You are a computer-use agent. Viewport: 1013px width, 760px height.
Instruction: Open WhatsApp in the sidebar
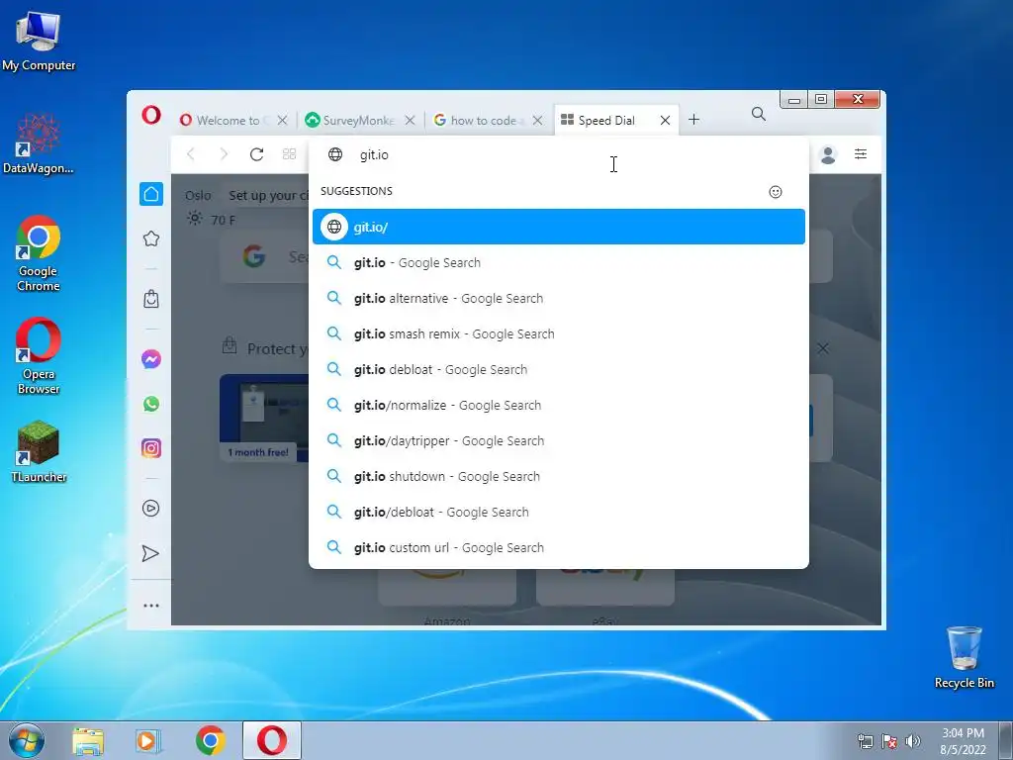(x=151, y=404)
